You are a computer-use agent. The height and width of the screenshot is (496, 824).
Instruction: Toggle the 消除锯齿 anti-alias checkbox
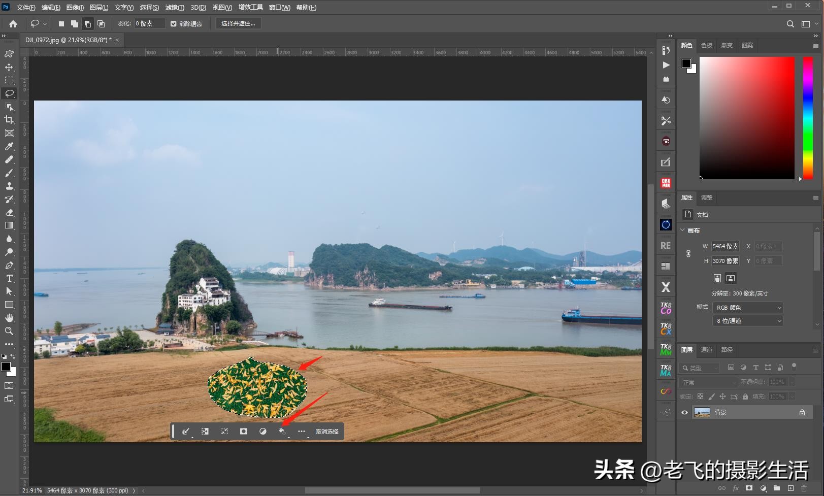174,23
